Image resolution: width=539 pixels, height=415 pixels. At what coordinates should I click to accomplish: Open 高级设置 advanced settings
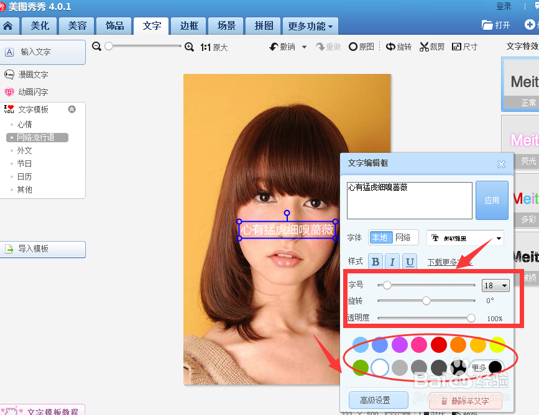click(x=378, y=400)
